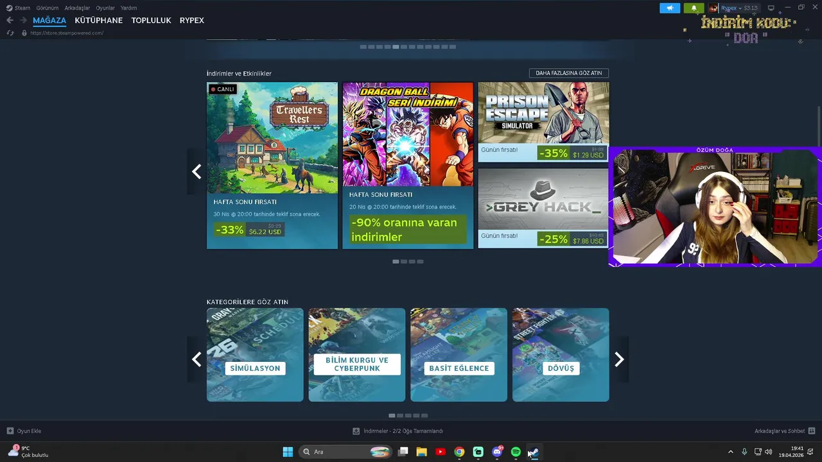The height and width of the screenshot is (462, 822).
Task: Click the İndirimler 2/2 Öğe Tamamlandı status
Action: click(403, 431)
